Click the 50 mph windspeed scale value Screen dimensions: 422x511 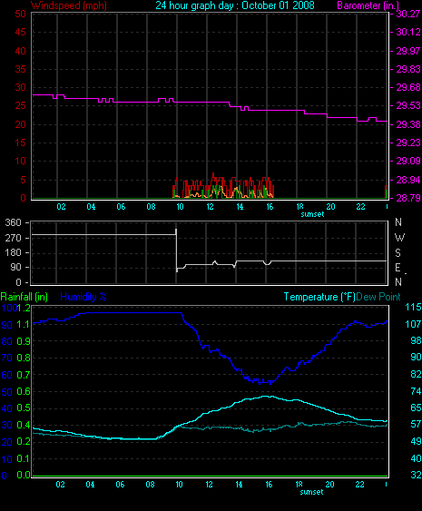coord(20,14)
